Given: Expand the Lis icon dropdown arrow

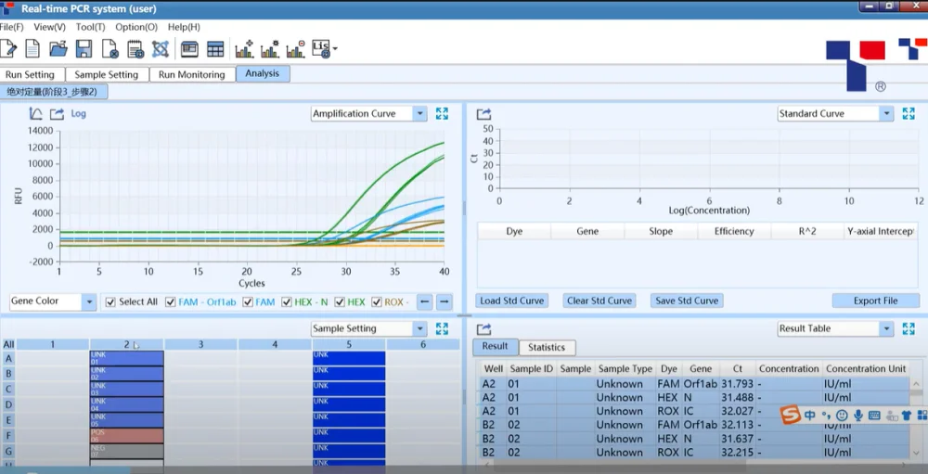Looking at the screenshot, I should coord(336,48).
